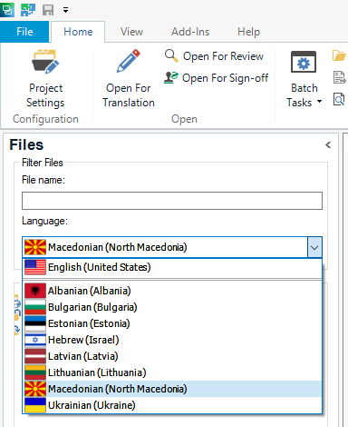This screenshot has height=427, width=348.
Task: Click the Open For Sign-off label
Action: [x=225, y=78]
